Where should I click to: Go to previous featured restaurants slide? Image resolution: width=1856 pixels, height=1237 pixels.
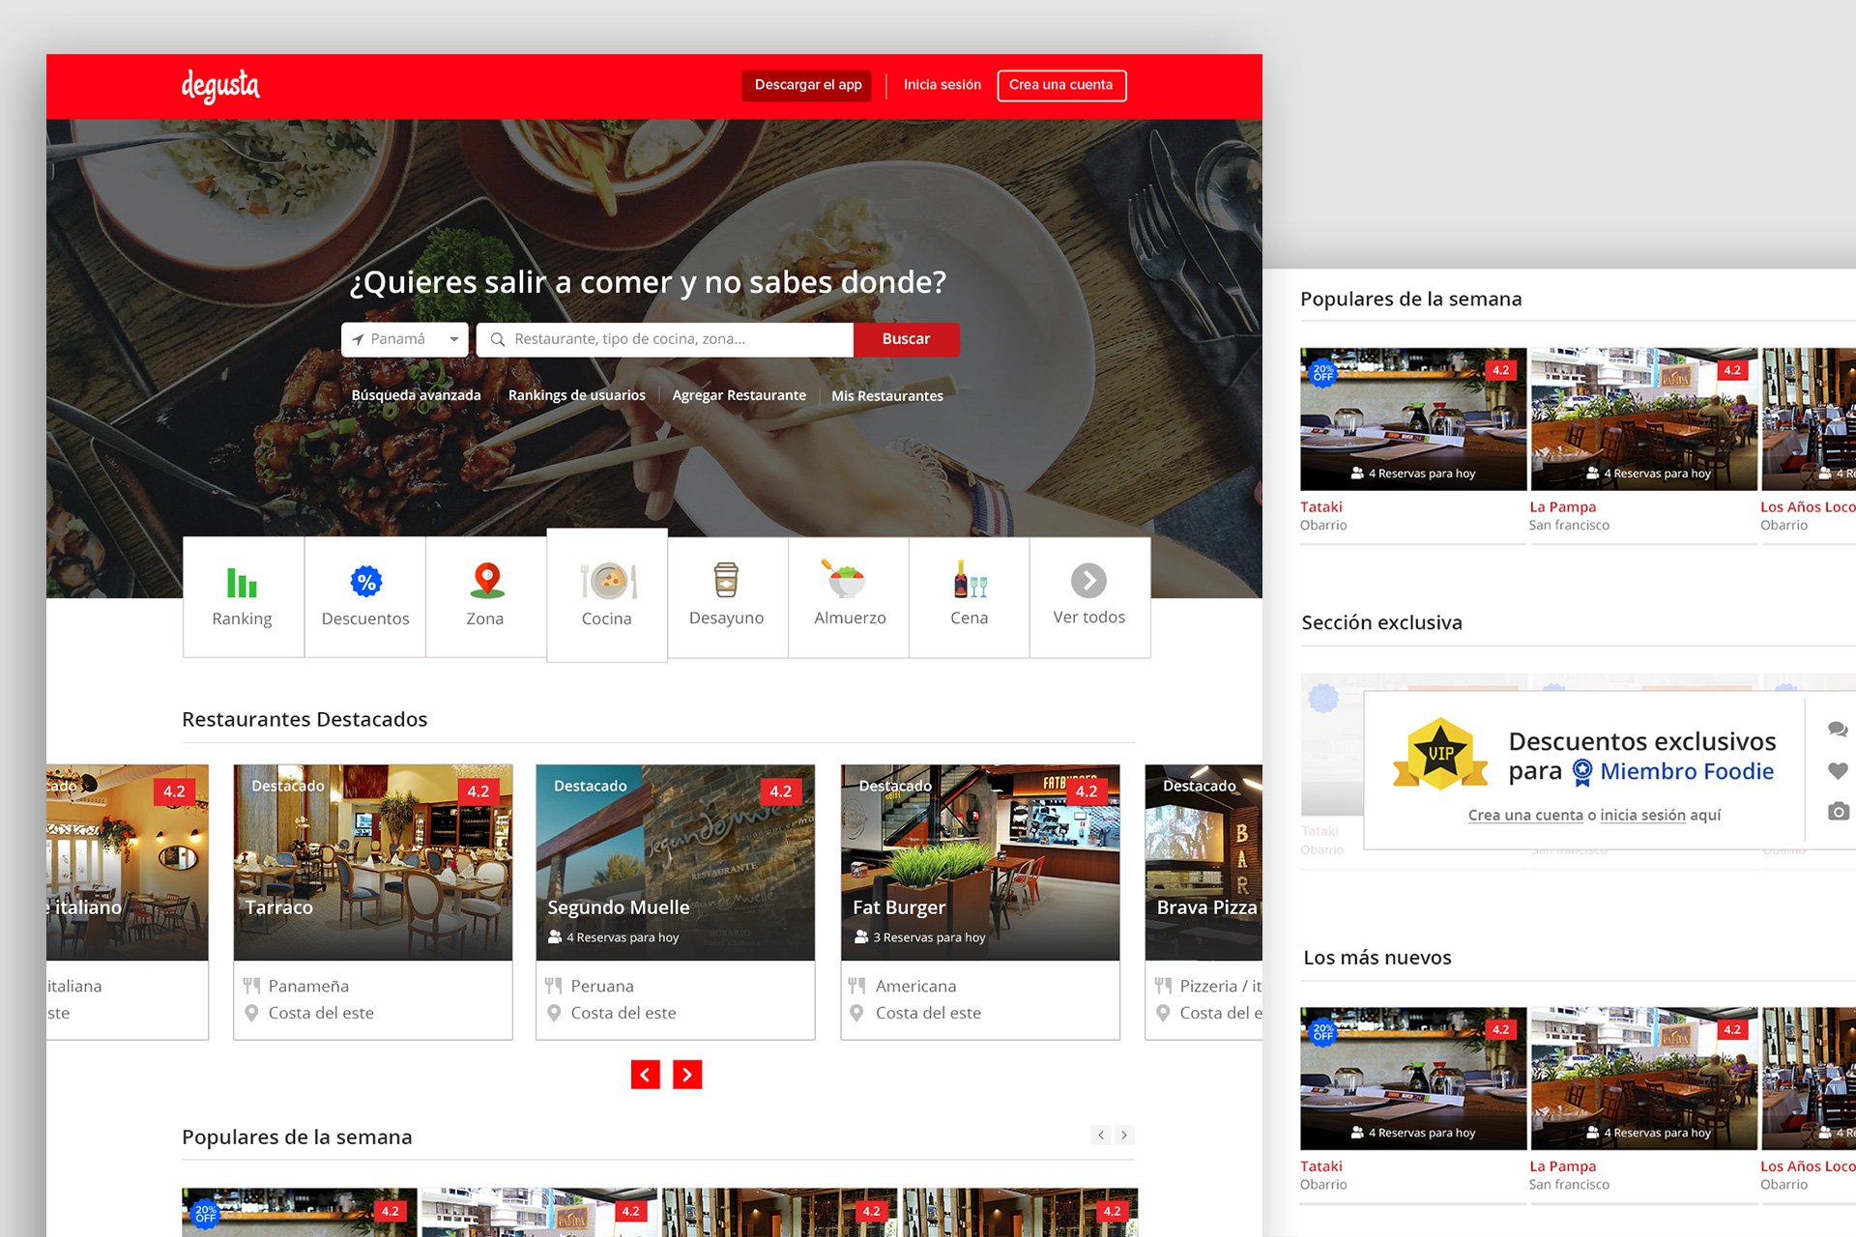645,1075
